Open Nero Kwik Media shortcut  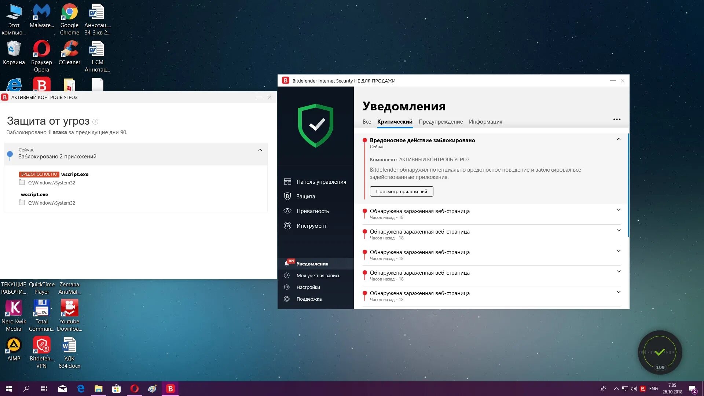[x=14, y=315]
